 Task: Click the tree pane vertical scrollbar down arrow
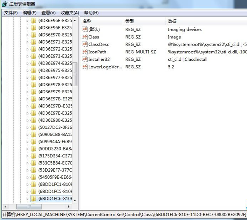point(75,200)
